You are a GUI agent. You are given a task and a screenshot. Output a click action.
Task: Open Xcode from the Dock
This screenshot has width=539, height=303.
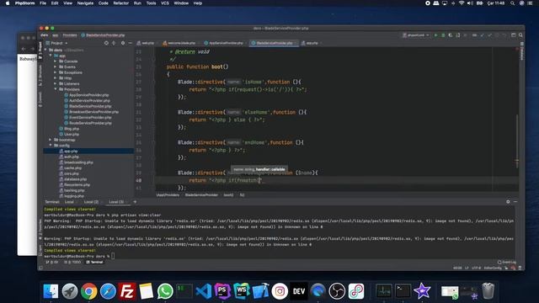coord(260,291)
